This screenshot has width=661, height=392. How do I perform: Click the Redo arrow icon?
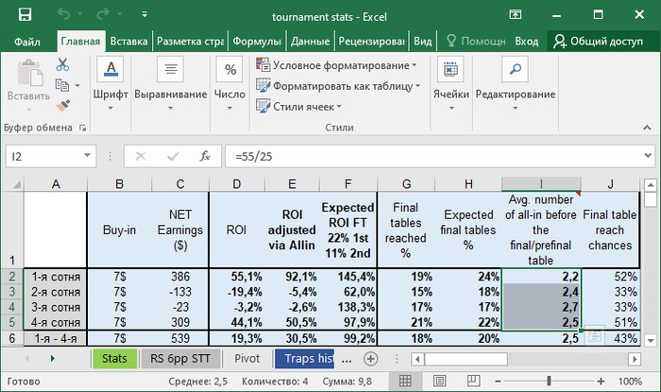point(102,15)
